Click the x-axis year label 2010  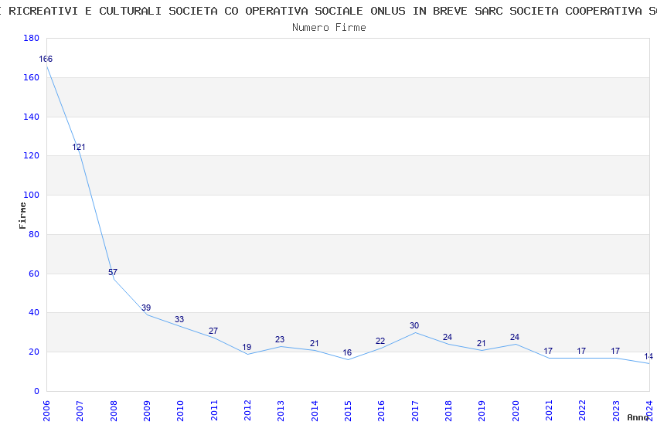181,411
